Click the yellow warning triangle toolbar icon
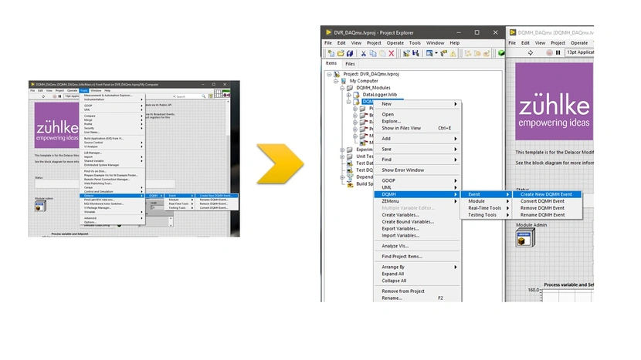The height and width of the screenshot is (360, 641). (453, 53)
